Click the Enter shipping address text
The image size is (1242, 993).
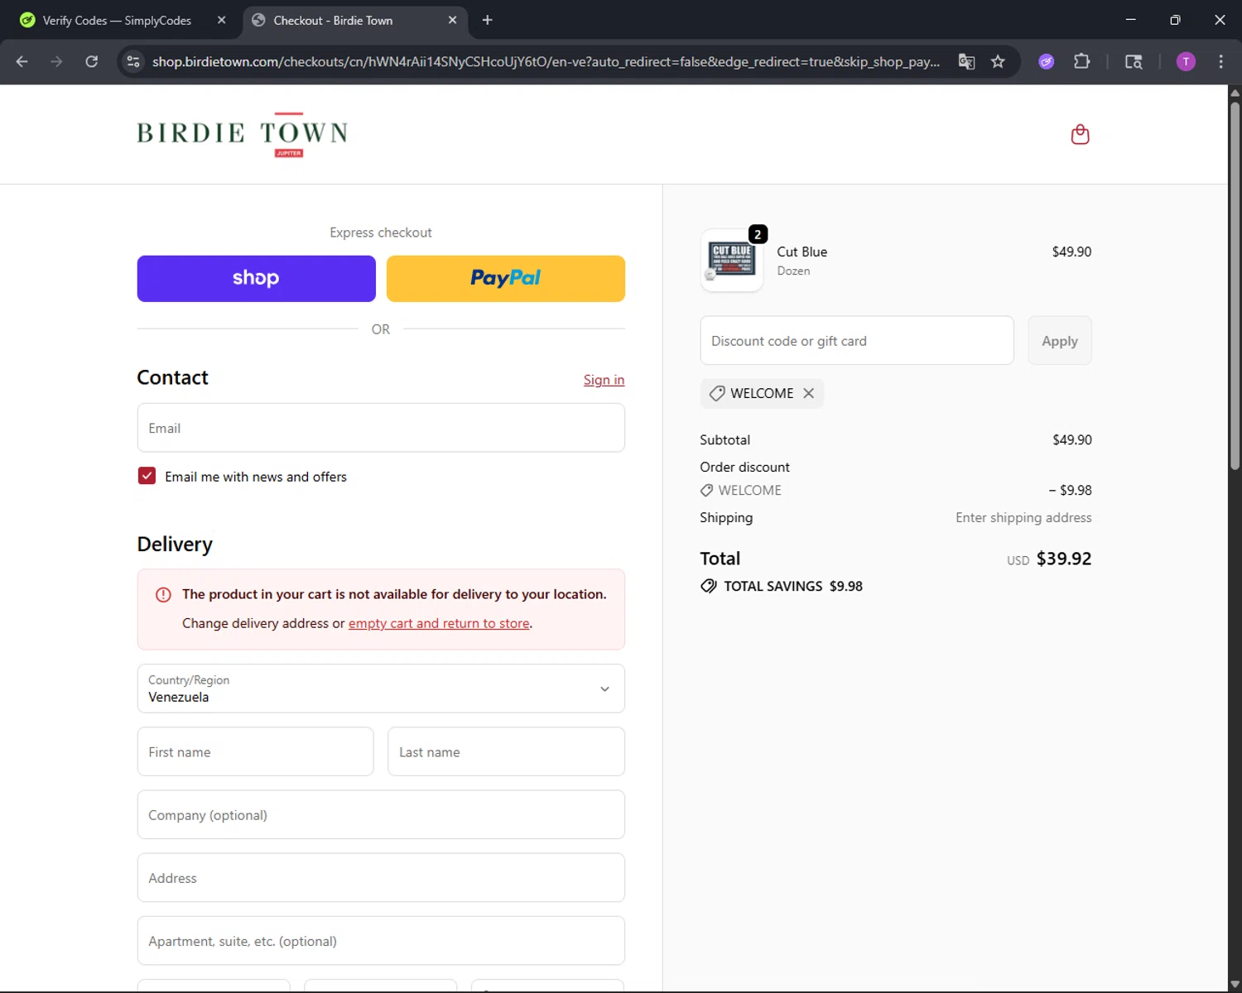point(1023,517)
